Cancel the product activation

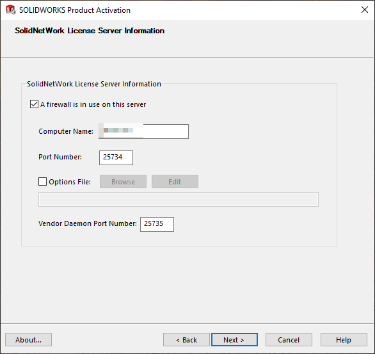click(x=289, y=340)
